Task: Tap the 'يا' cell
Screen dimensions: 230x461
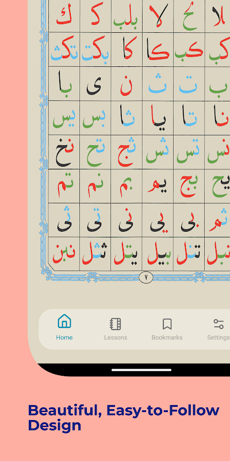Action: click(158, 118)
